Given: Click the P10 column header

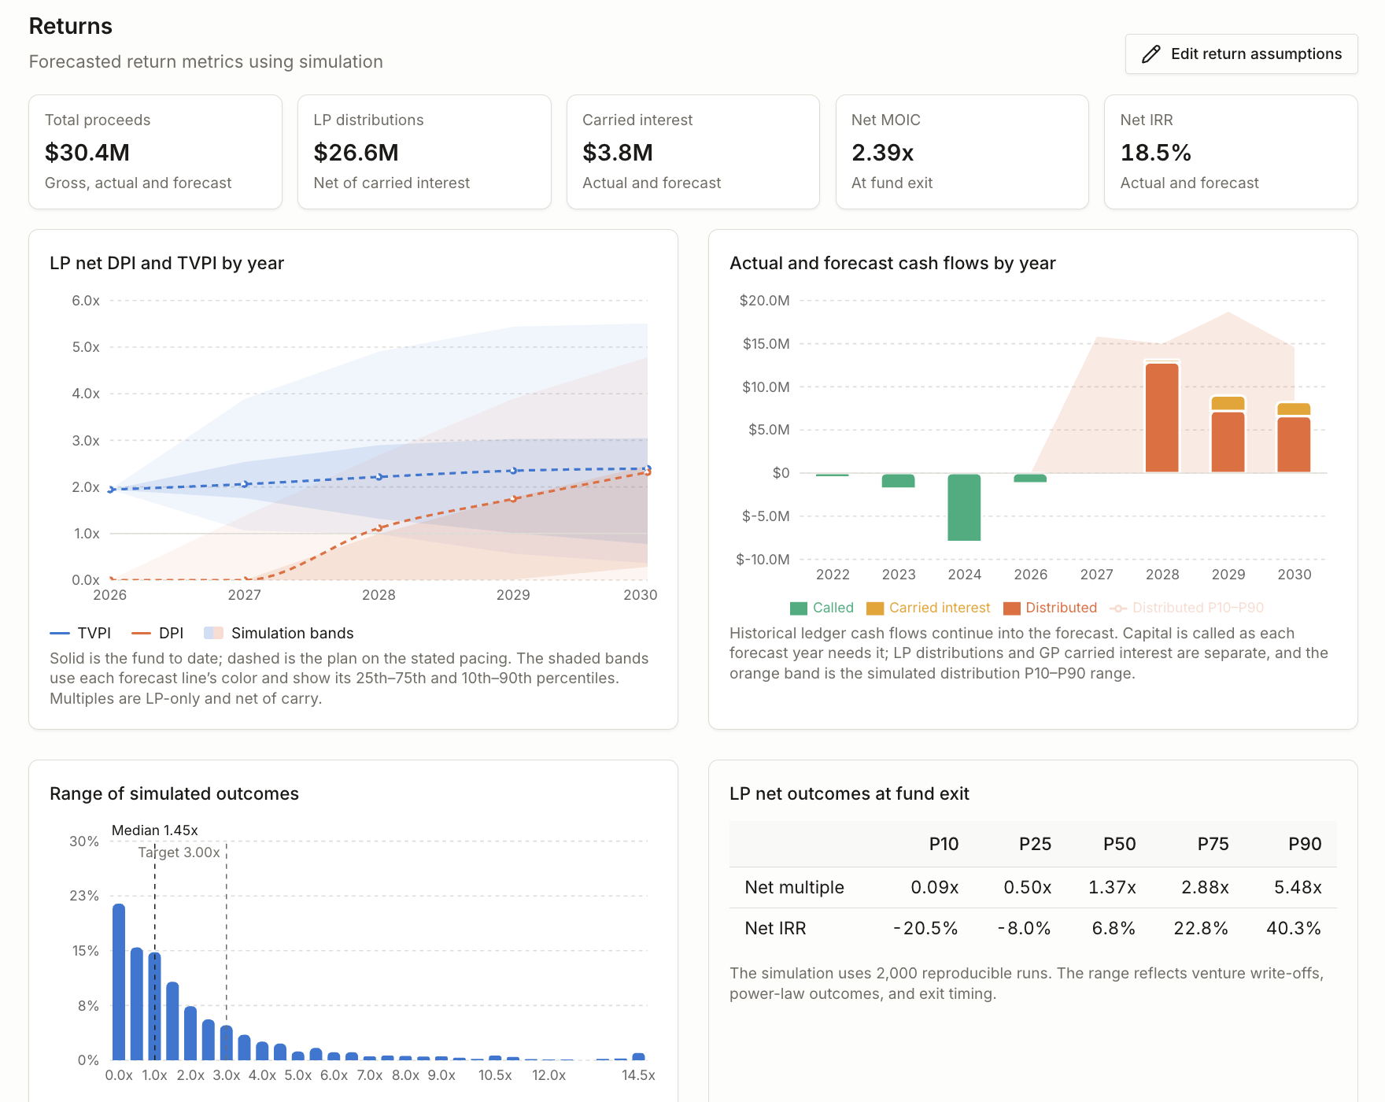Looking at the screenshot, I should 944,844.
